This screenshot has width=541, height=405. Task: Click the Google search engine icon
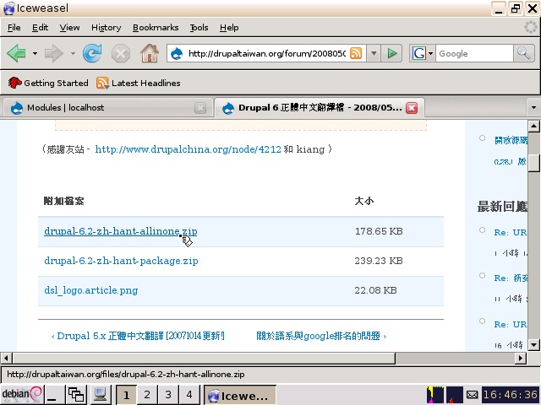(419, 53)
